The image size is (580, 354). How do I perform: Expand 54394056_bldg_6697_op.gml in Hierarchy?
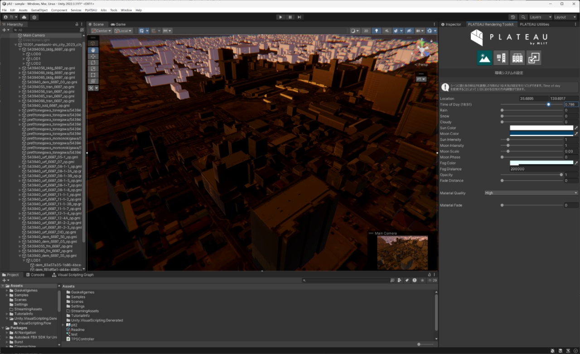pos(20,68)
